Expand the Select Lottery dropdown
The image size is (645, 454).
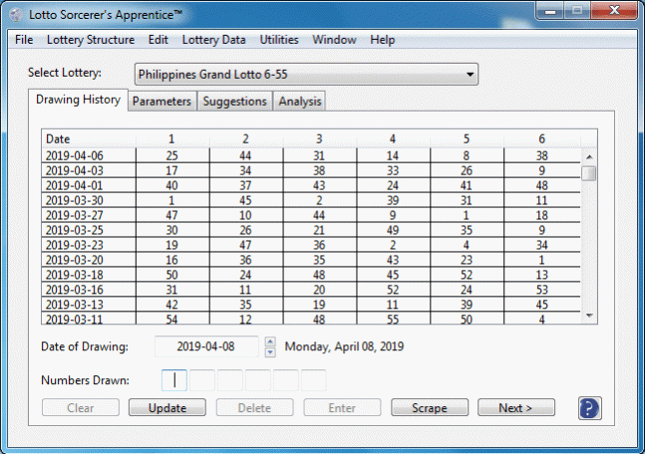306,75
